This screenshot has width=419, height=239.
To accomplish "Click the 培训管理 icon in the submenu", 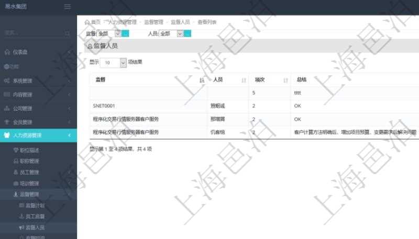I will (16, 184).
